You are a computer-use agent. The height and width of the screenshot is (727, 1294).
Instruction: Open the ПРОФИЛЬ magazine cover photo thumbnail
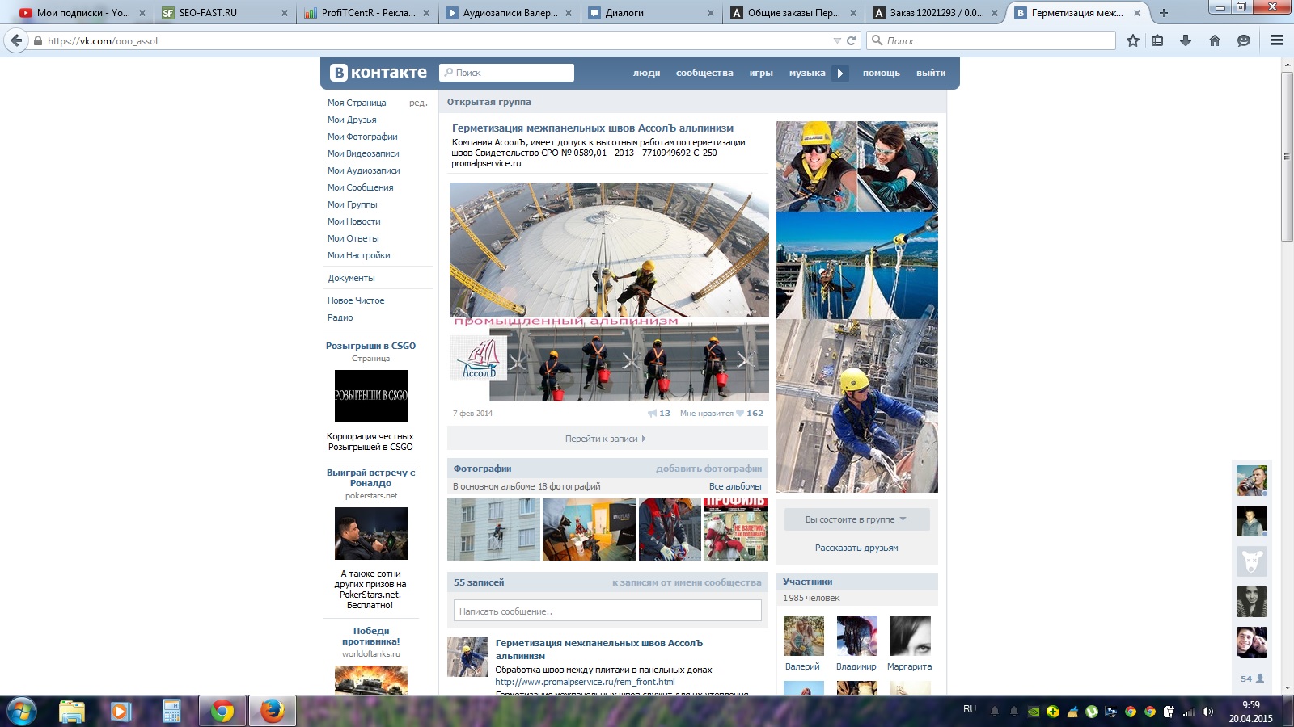pyautogui.click(x=735, y=530)
